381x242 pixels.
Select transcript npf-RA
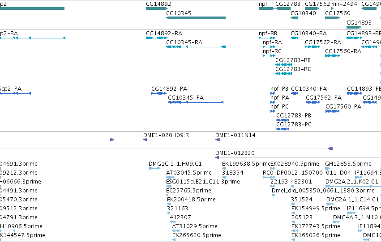pos(269,47)
